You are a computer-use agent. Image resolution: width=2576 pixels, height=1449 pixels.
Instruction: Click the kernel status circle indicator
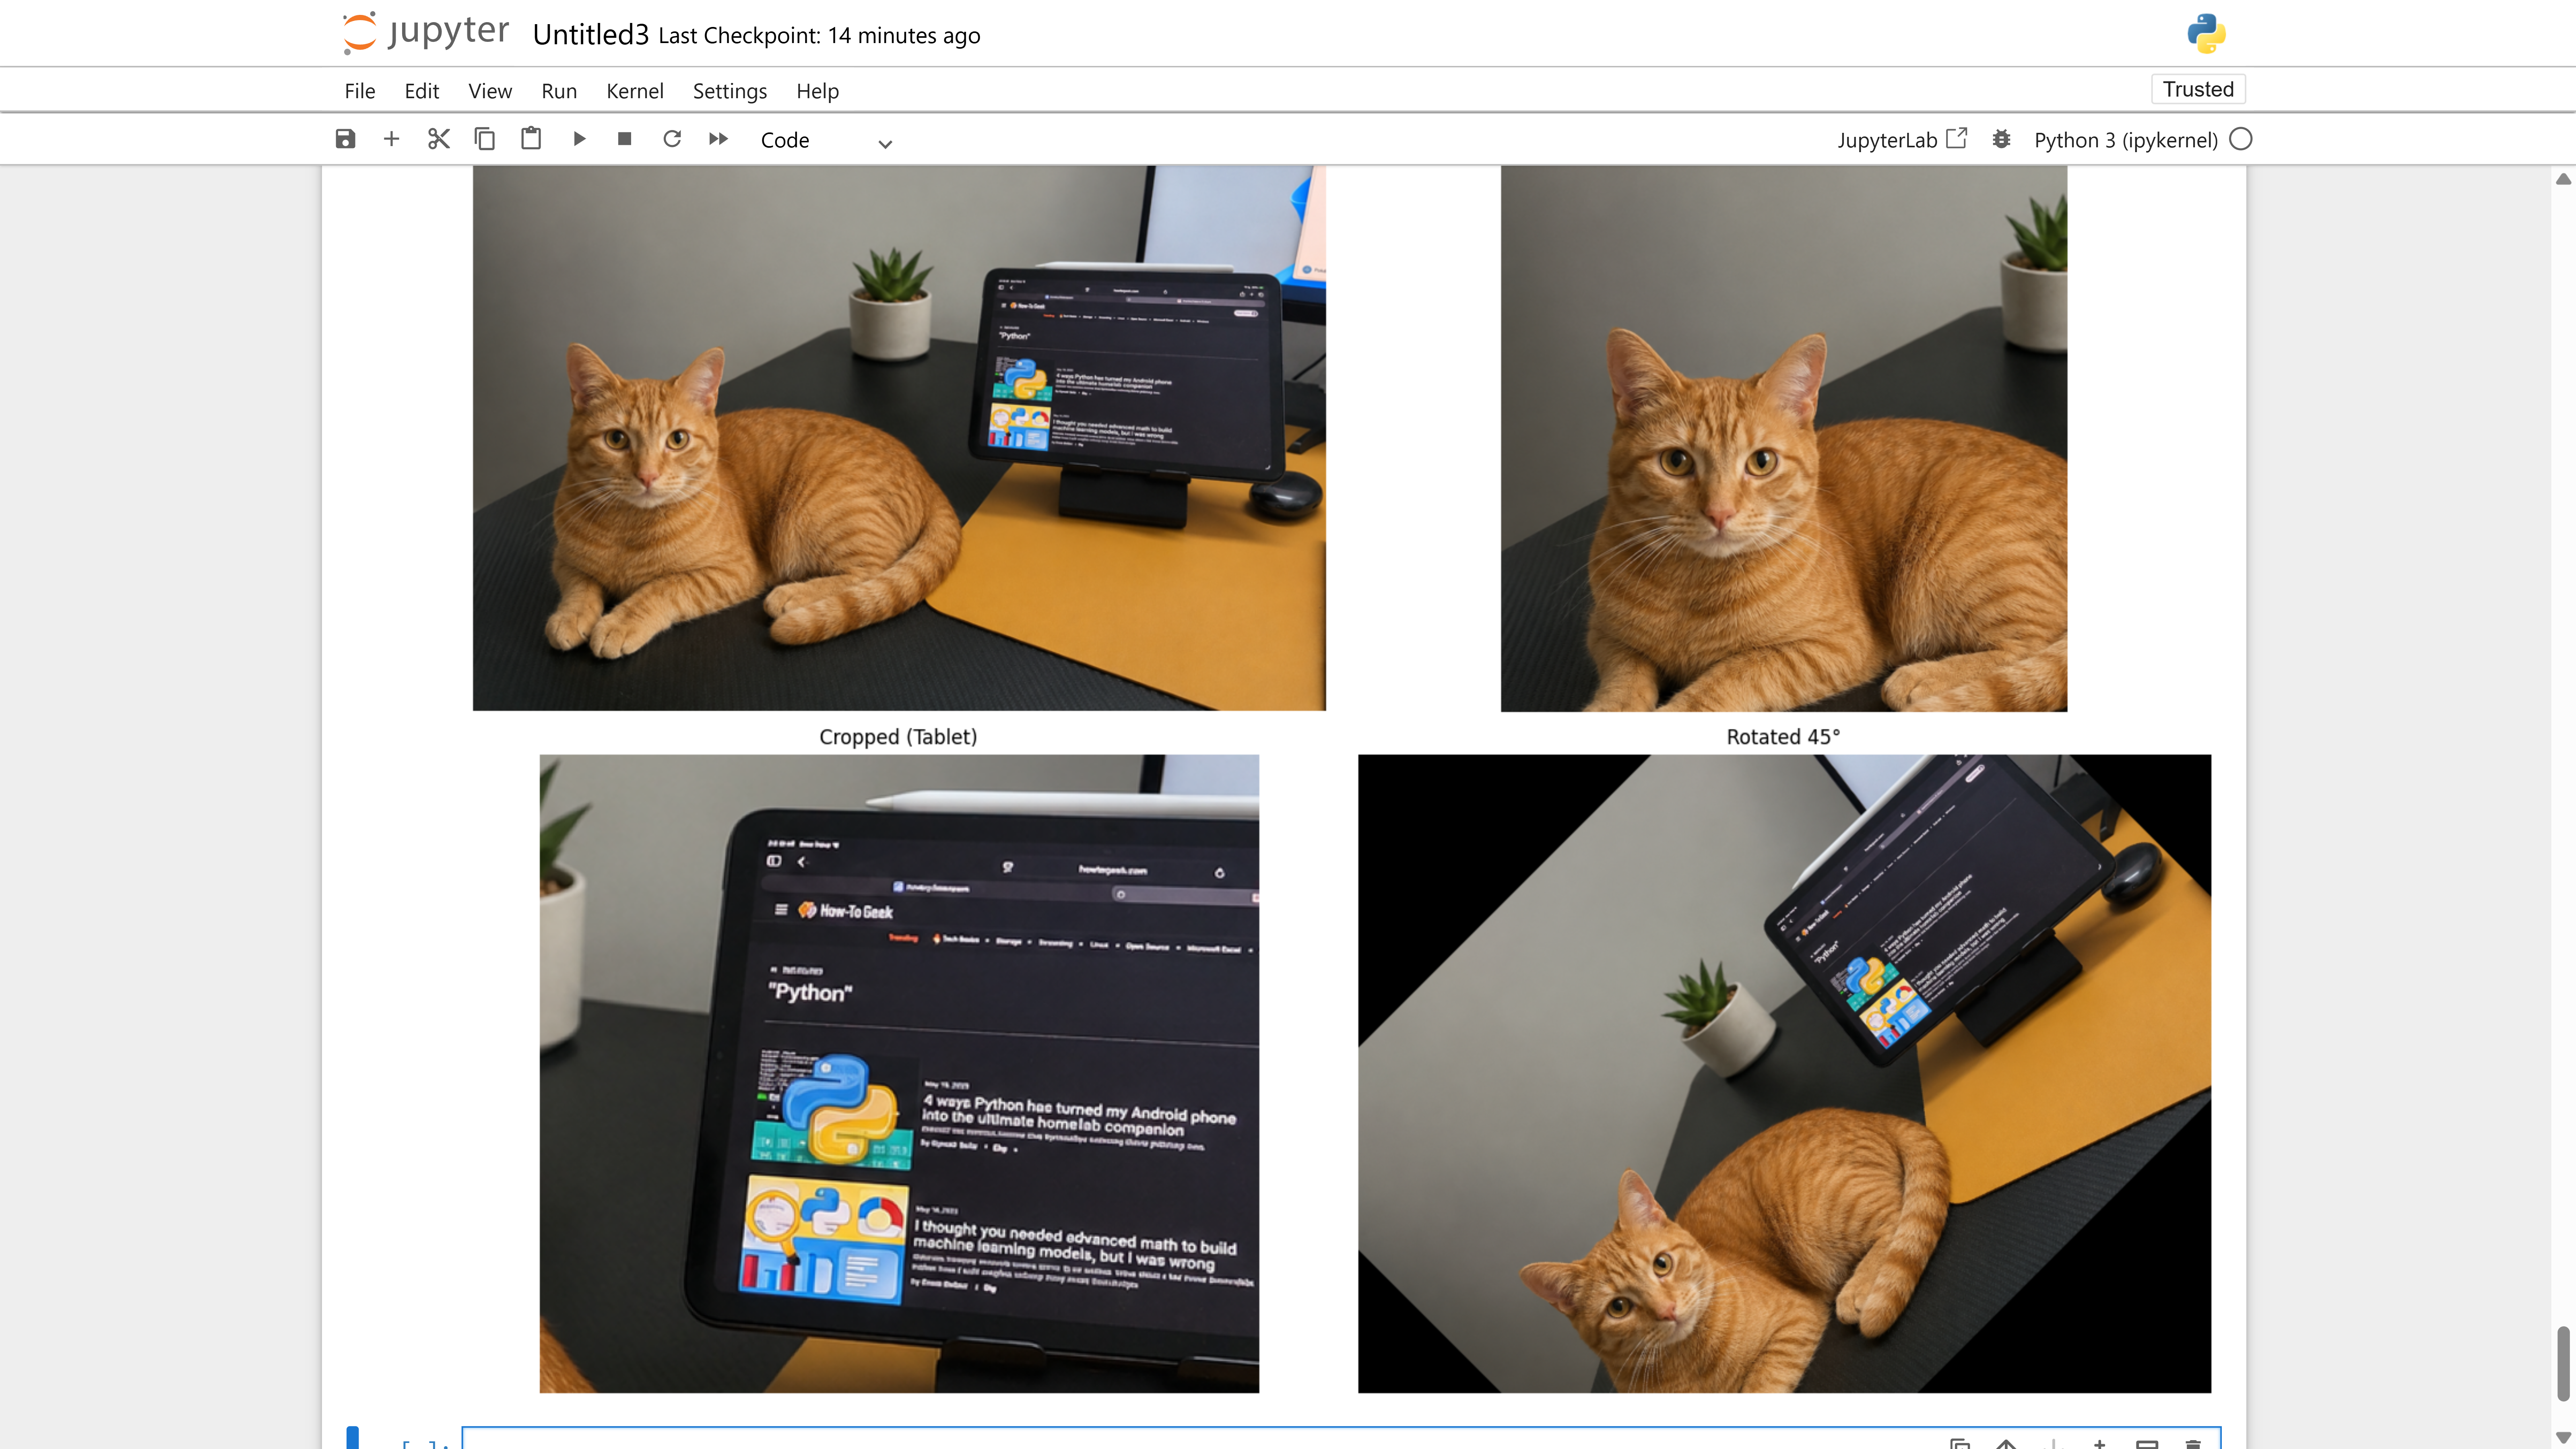pyautogui.click(x=2241, y=139)
